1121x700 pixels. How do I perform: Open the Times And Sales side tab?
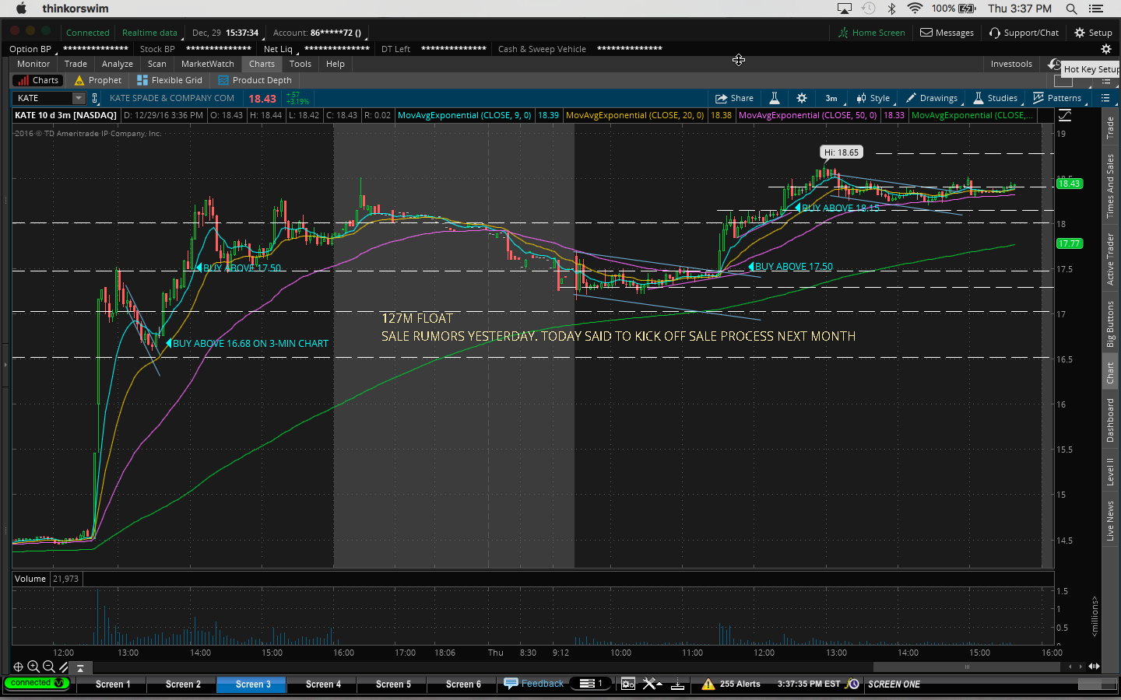pyautogui.click(x=1110, y=186)
